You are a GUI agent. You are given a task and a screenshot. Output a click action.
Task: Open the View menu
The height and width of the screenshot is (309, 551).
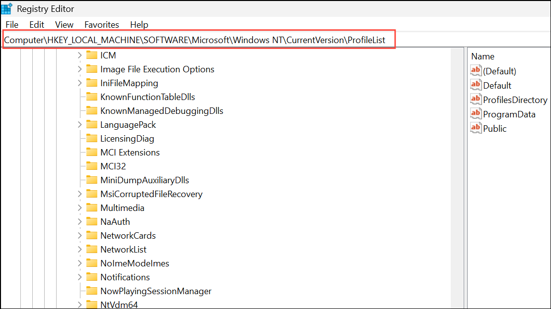point(64,24)
